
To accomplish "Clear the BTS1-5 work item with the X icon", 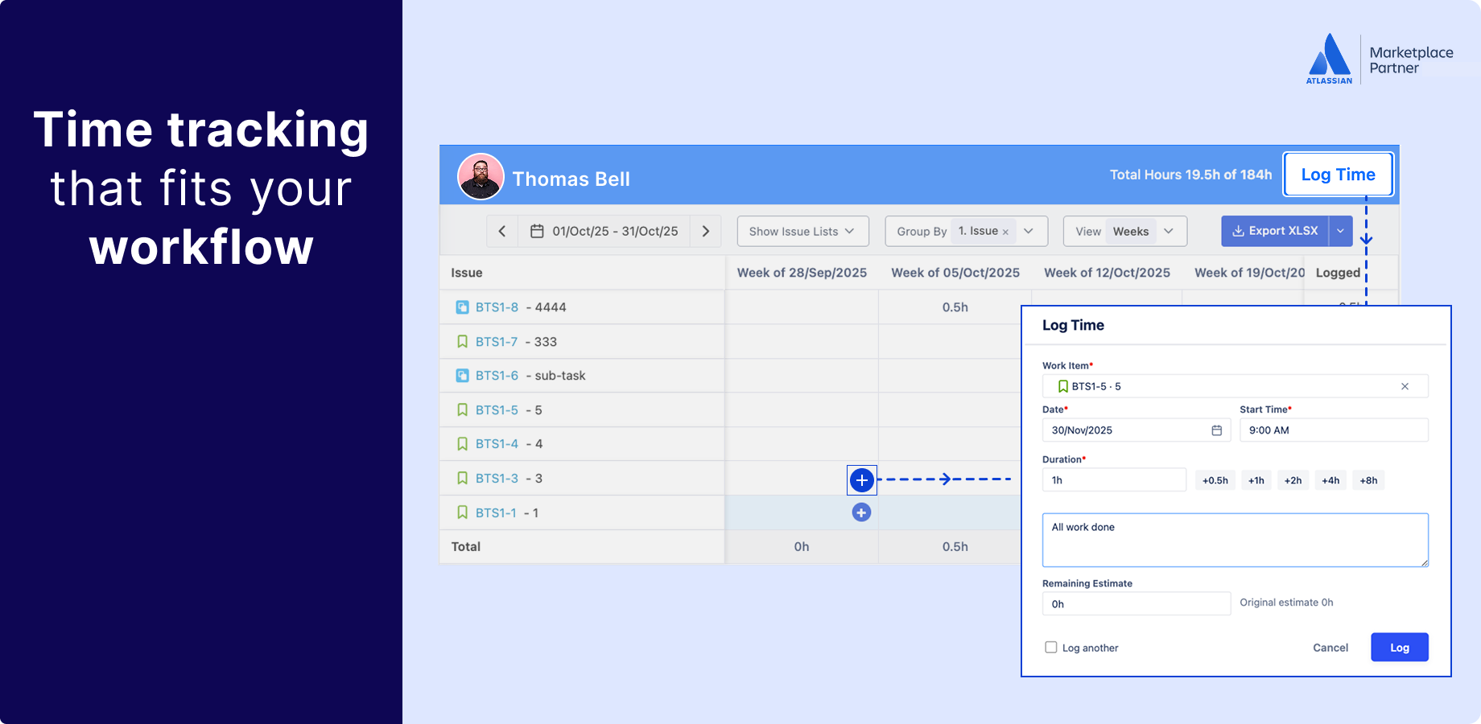I will click(x=1405, y=386).
